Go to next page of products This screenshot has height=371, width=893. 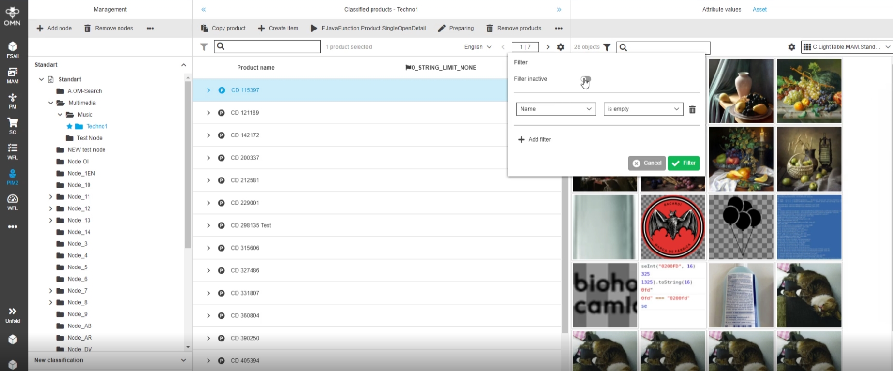548,47
